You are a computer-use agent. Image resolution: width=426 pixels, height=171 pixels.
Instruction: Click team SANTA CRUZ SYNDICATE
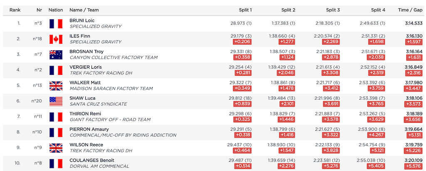[98, 104]
